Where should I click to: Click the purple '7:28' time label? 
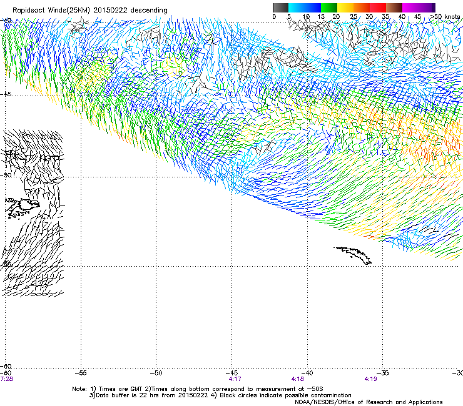pos(6,379)
